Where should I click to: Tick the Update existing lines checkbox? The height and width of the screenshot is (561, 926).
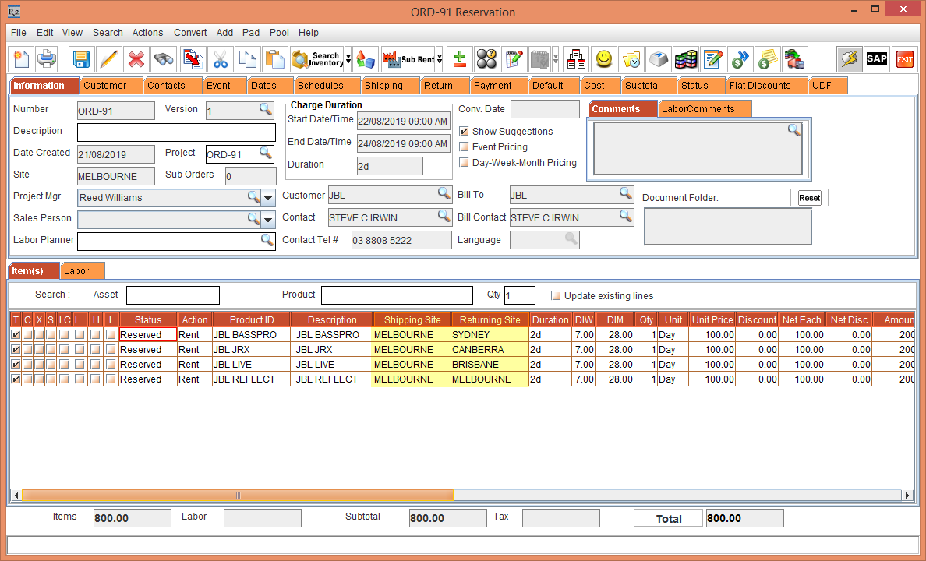(x=556, y=296)
